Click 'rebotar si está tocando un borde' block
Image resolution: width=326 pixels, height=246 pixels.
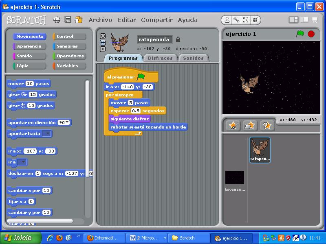click(x=148, y=127)
